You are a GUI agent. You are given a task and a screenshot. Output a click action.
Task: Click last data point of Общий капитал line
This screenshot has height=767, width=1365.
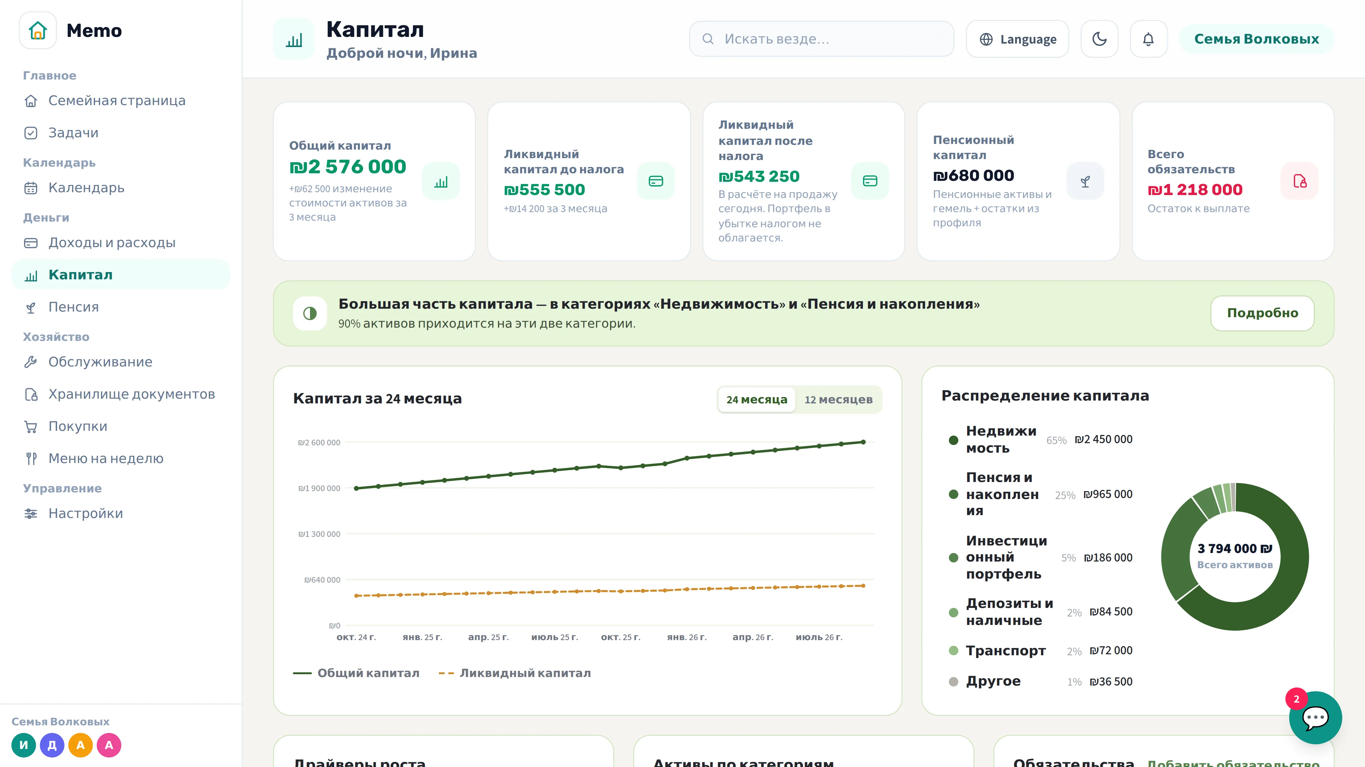[863, 442]
